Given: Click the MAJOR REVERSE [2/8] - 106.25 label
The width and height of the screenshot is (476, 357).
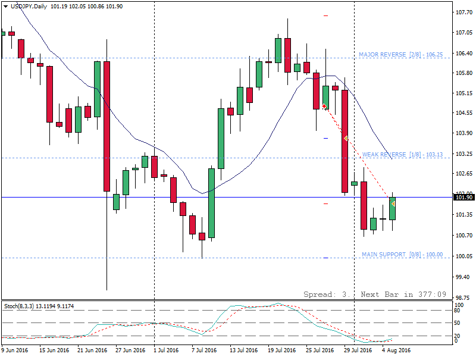Looking at the screenshot, I should click(x=400, y=55).
